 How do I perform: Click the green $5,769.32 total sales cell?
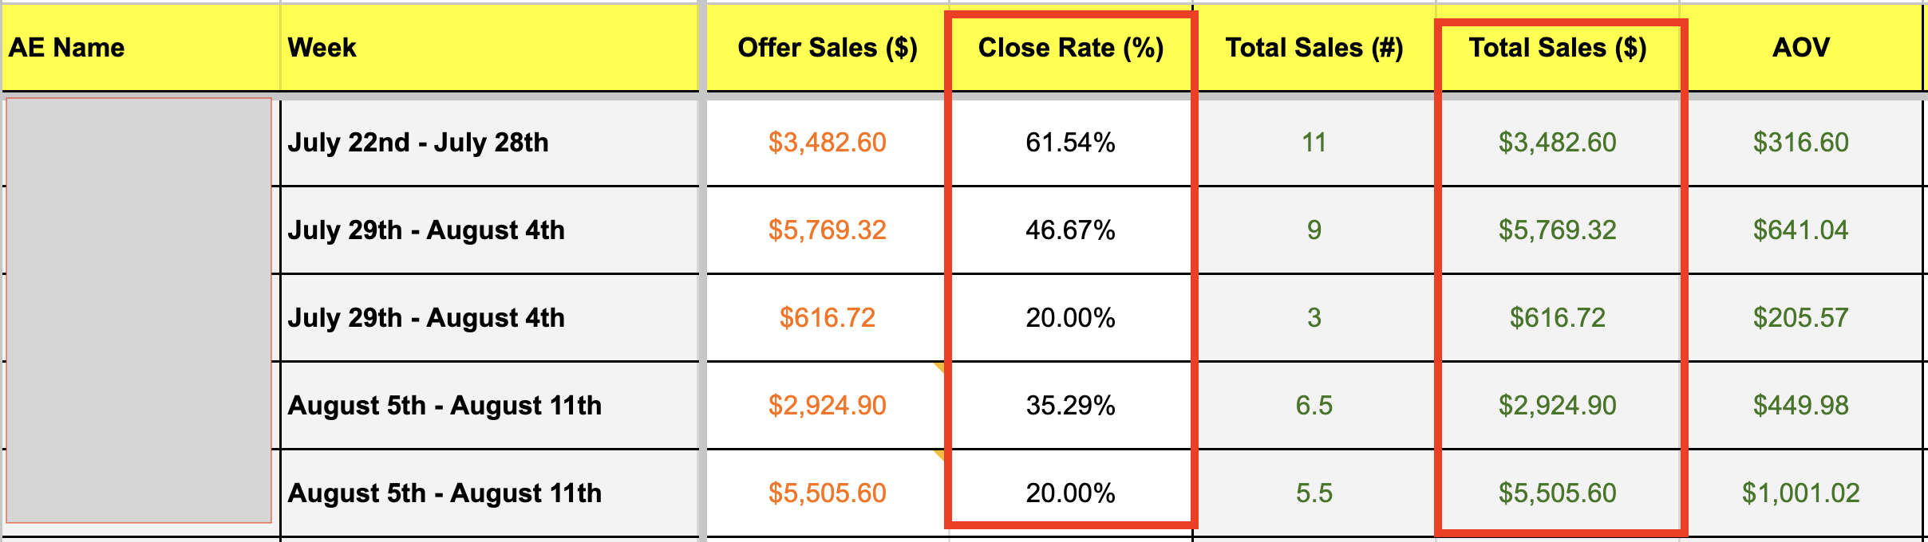tap(1557, 230)
